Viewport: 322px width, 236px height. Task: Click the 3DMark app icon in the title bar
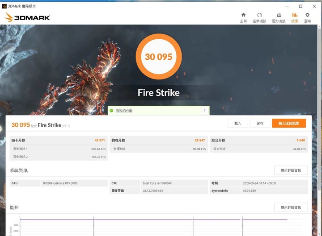click(4, 6)
